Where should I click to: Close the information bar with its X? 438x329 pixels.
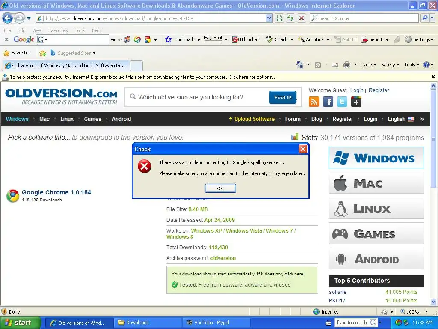(433, 77)
